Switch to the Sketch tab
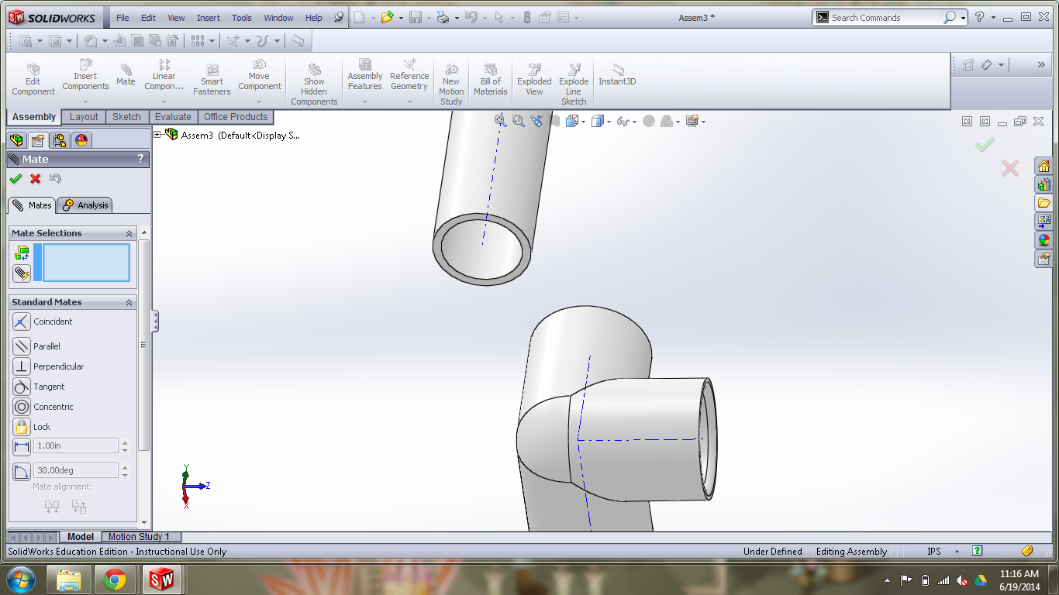Viewport: 1059px width, 595px height. pyautogui.click(x=126, y=117)
